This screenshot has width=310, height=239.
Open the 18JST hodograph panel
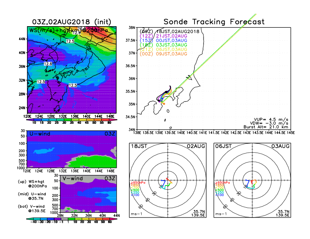168,180
